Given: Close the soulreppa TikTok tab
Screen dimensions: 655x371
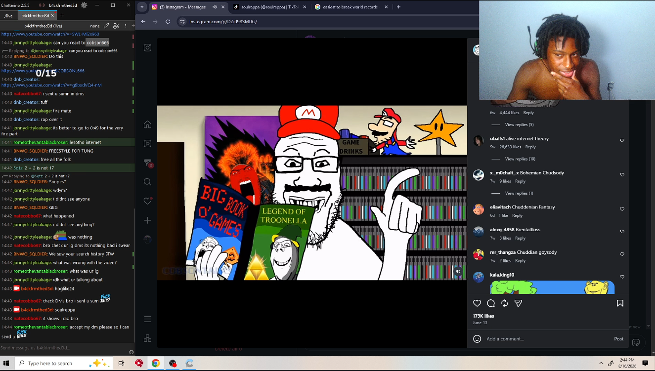Looking at the screenshot, I should point(304,7).
